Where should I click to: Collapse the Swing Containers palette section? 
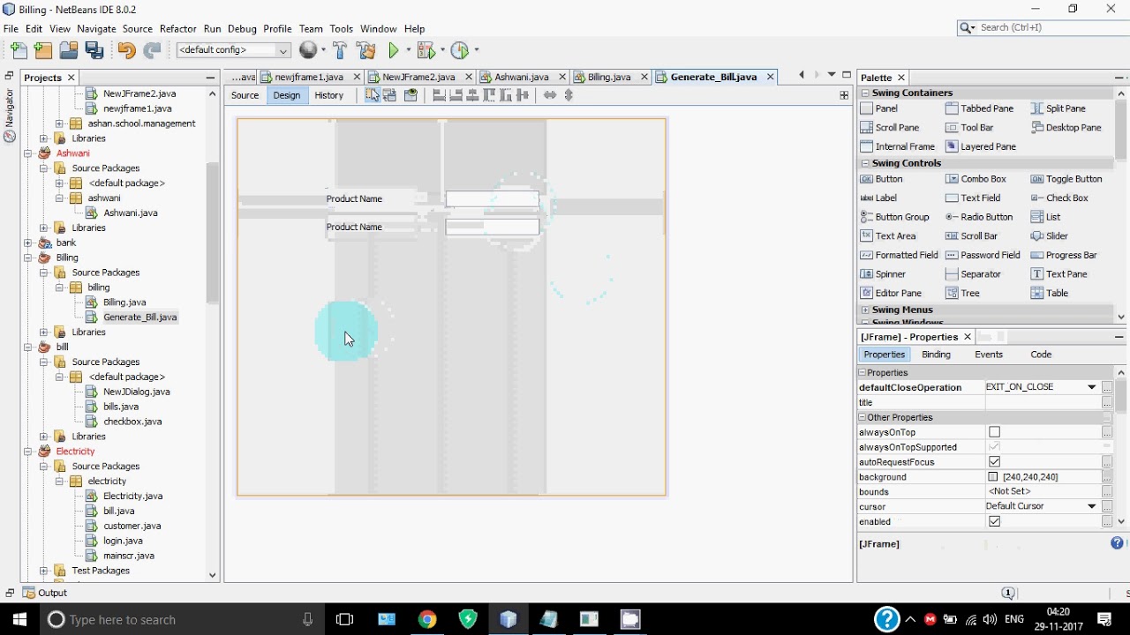tap(865, 93)
